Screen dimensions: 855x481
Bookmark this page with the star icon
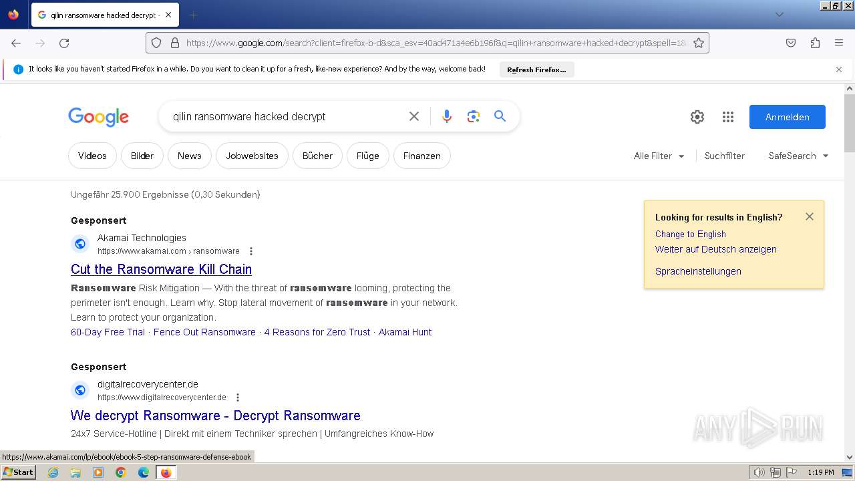(699, 43)
